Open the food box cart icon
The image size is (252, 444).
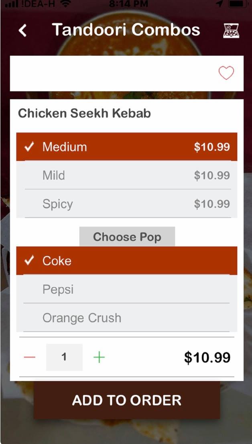(231, 31)
